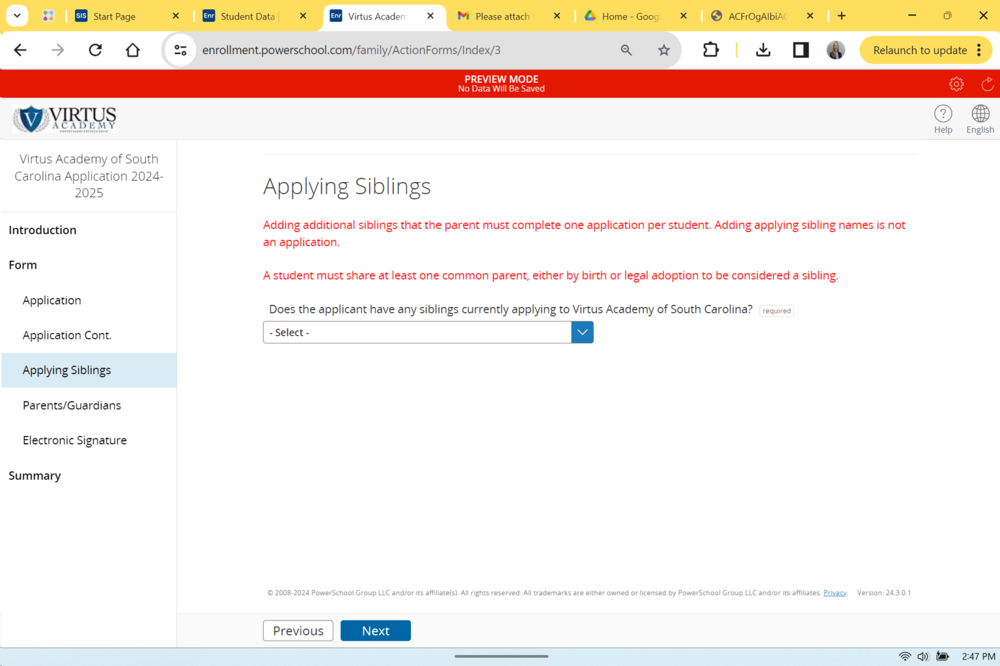Open the Relaunch to update menu dots
Image resolution: width=1000 pixels, height=666 pixels.
click(979, 50)
